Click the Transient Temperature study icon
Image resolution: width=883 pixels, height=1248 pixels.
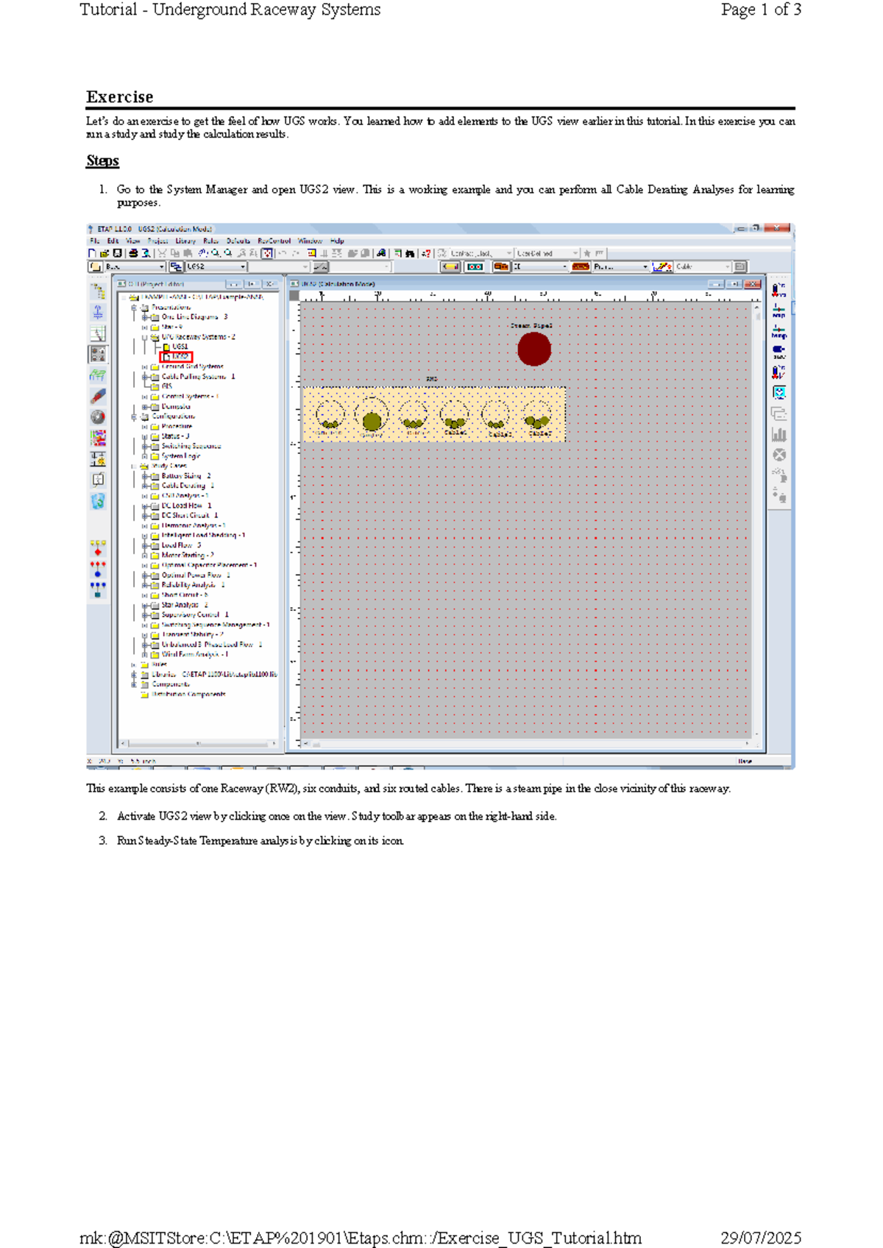pos(779,372)
